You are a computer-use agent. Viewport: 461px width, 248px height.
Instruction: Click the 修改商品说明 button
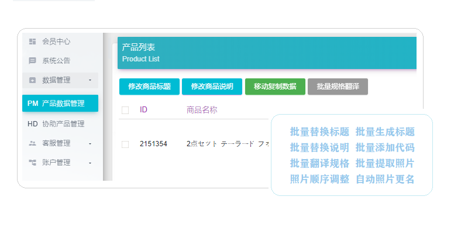point(212,87)
